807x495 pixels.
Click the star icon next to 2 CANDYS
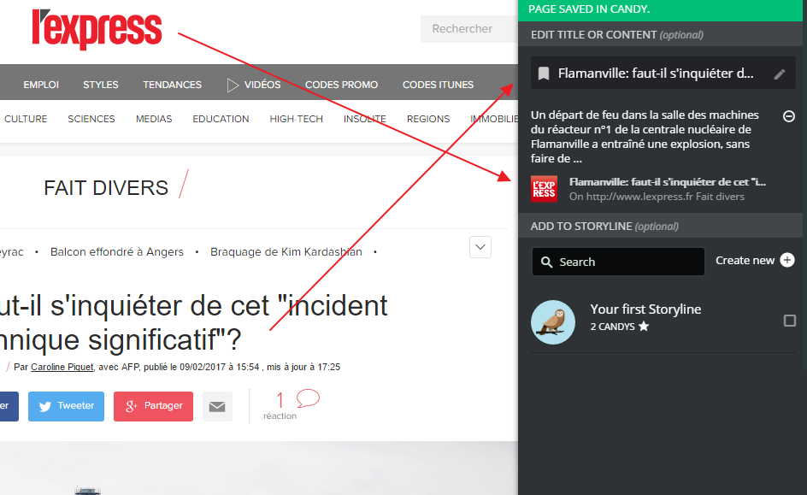coord(644,327)
